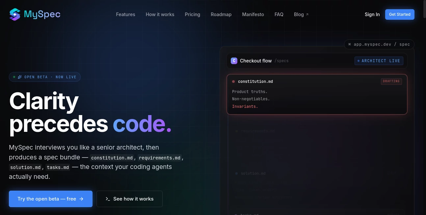Click the /specs path label
This screenshot has width=426, height=215.
pos(281,61)
